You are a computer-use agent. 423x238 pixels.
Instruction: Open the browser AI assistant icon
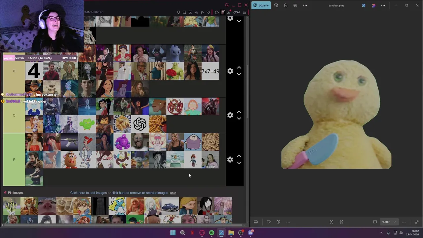click(237, 12)
